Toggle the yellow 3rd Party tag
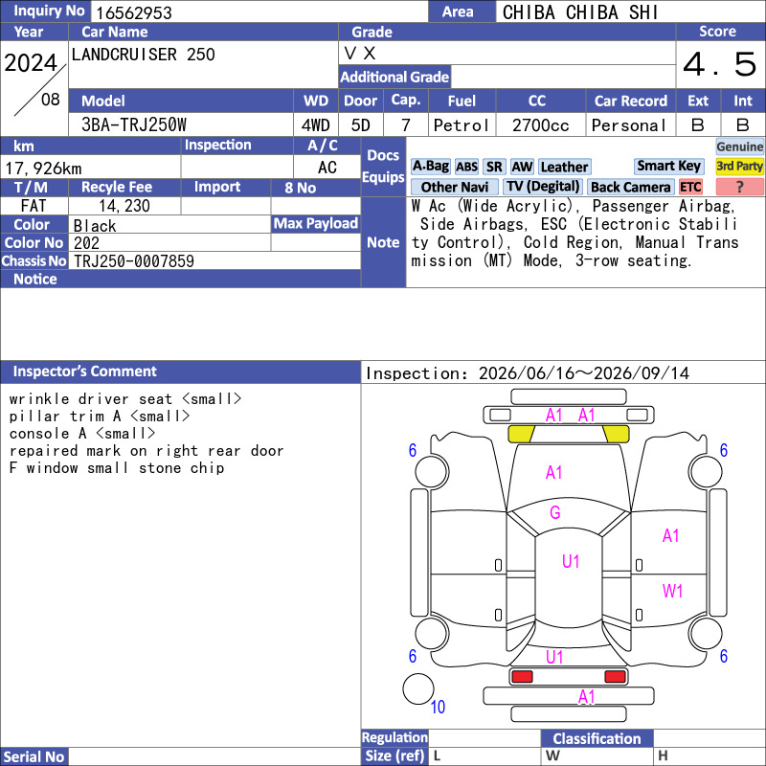The image size is (766, 766). coord(739,166)
